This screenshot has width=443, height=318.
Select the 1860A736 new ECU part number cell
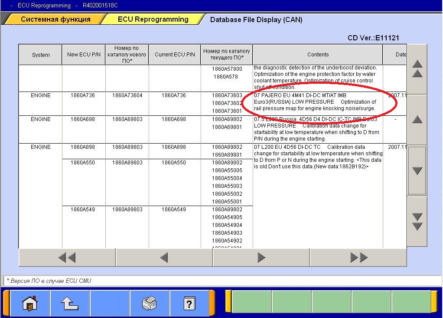point(84,95)
